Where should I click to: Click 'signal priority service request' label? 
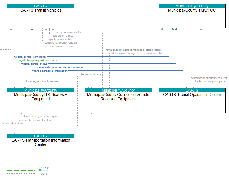pyautogui.click(x=41, y=117)
